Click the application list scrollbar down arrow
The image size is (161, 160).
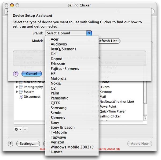[145, 119]
